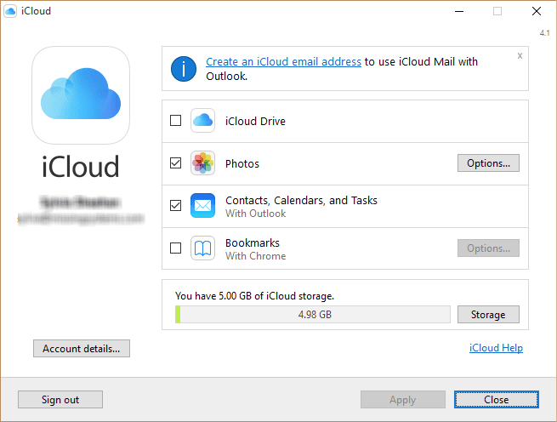Open the Storage button

tap(488, 315)
